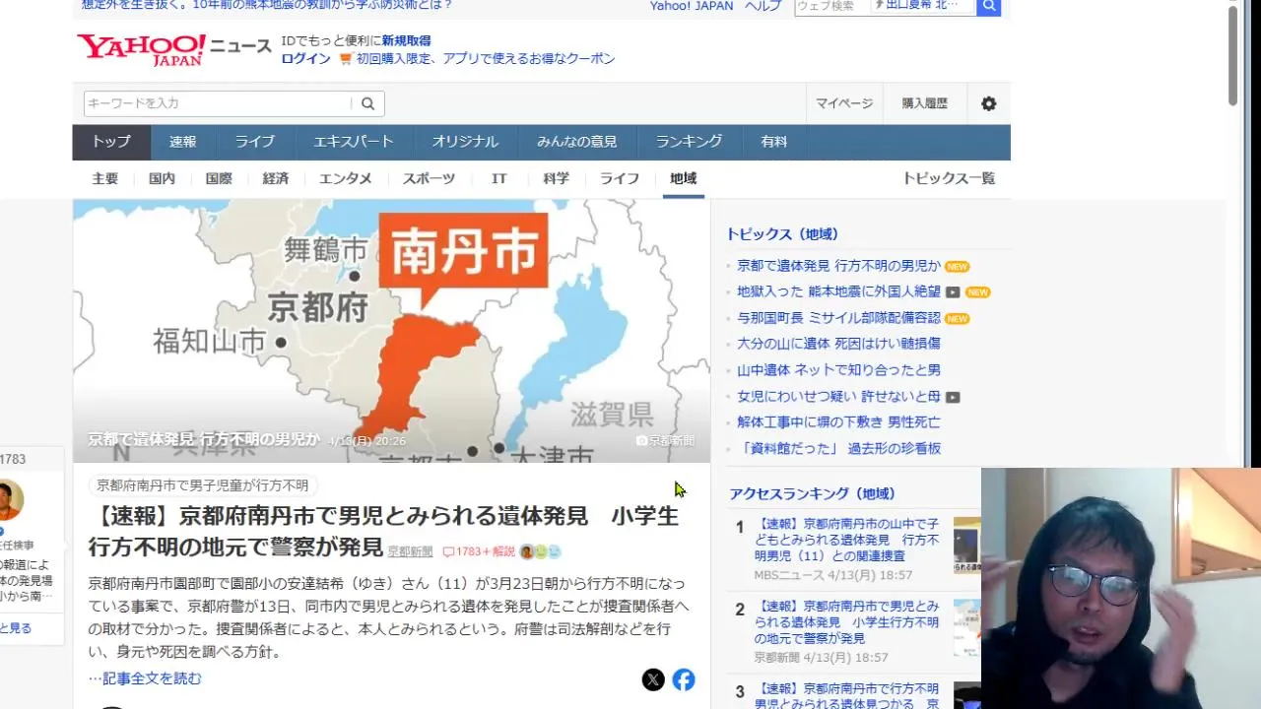Open topic 大分の山に遺体 死因はけい髄損傷
Screen dimensions: 1261x709
[x=839, y=345]
